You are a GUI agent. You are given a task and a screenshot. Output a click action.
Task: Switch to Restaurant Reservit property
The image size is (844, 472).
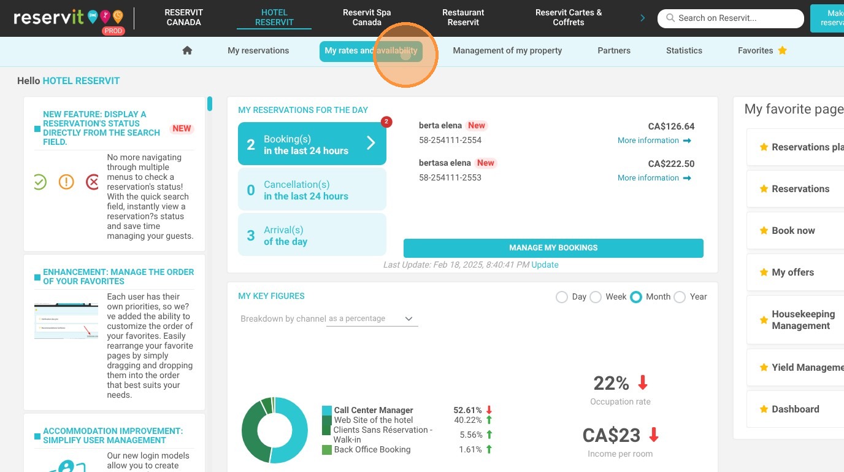click(463, 17)
